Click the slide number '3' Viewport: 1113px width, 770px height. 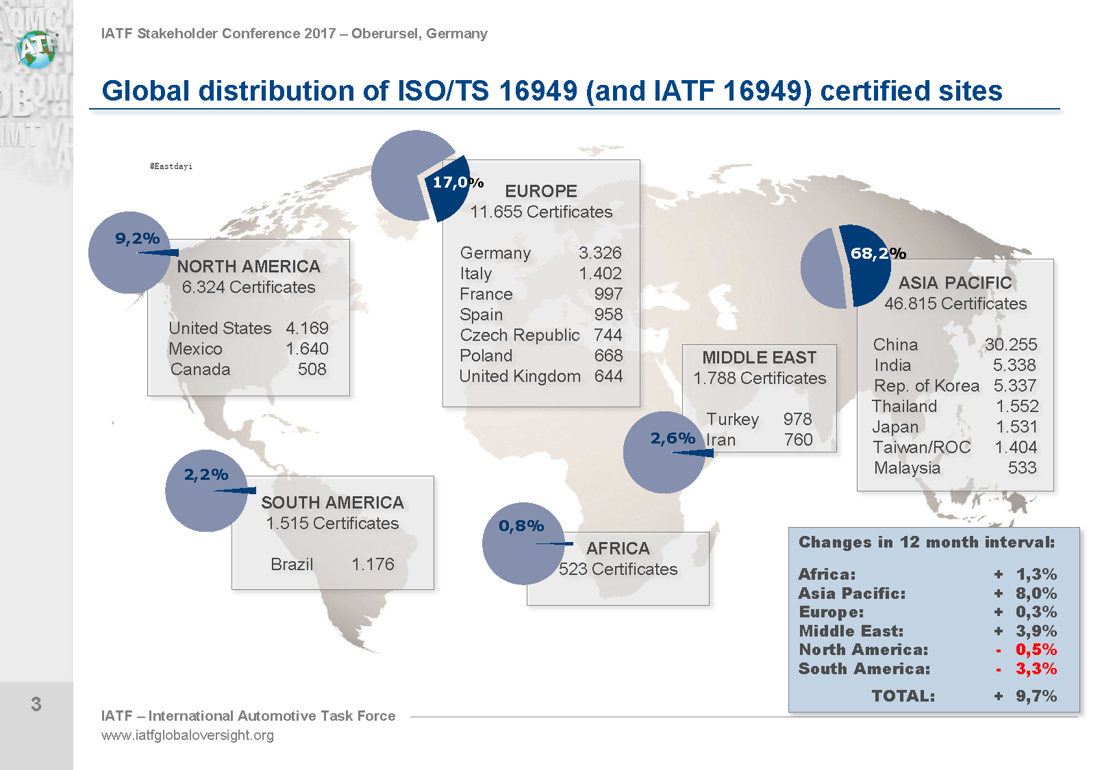(36, 704)
